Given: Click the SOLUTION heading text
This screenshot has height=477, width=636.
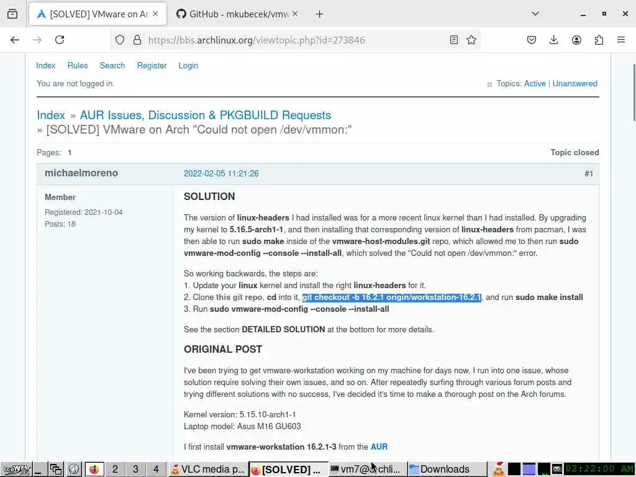Looking at the screenshot, I should tap(209, 196).
